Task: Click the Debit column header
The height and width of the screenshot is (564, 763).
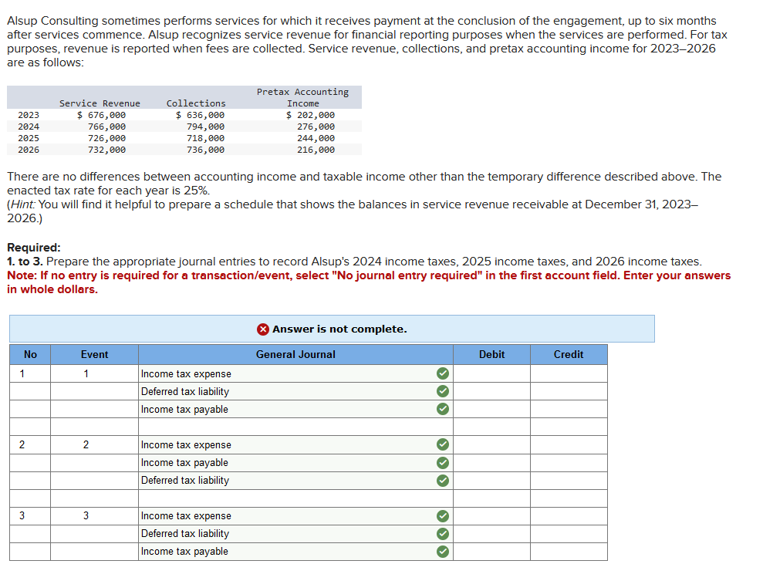Action: (x=491, y=354)
